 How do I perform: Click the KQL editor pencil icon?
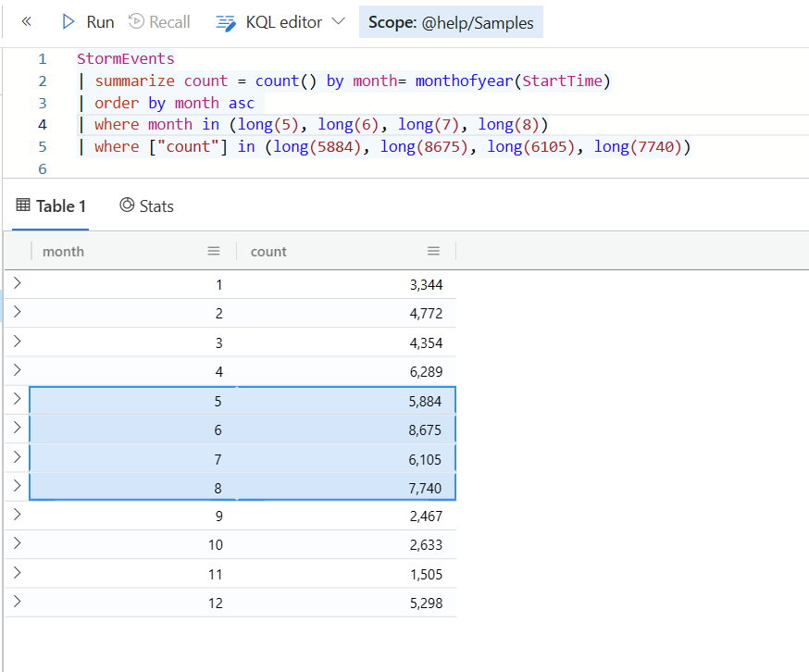[226, 22]
